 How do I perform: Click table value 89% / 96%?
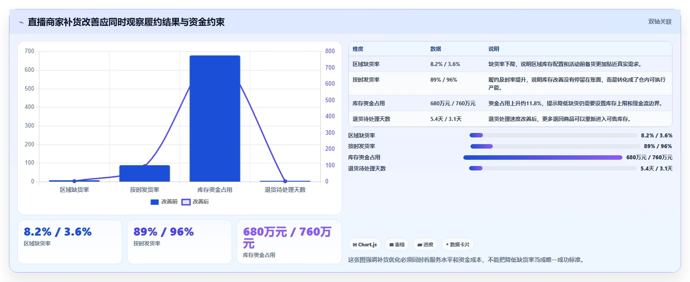(444, 80)
